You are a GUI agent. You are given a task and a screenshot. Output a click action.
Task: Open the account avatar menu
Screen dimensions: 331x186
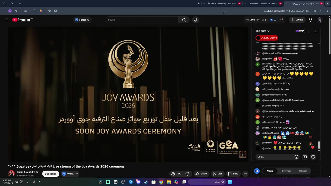coord(320,20)
